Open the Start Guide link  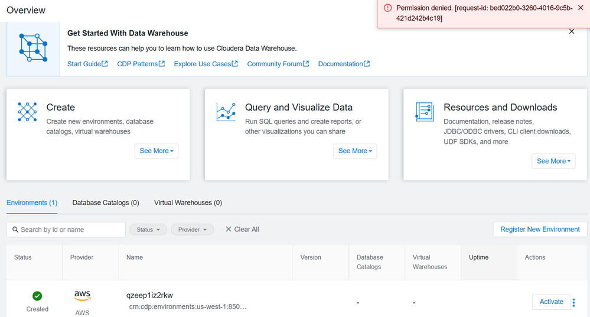pos(87,64)
